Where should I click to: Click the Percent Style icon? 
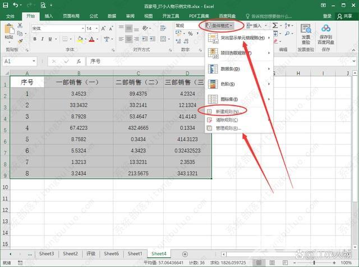[x=190, y=34]
